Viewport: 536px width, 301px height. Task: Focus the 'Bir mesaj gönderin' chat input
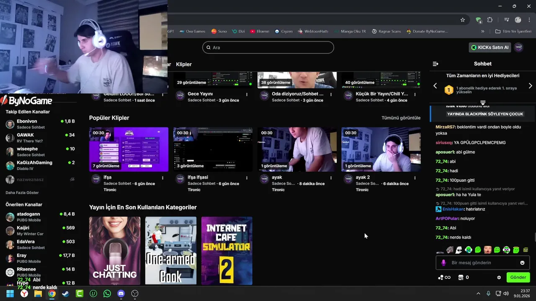(482, 263)
